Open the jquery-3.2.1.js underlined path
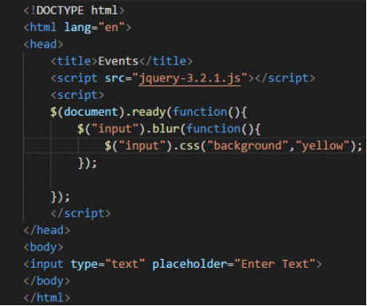The width and height of the screenshot is (367, 306). (189, 78)
